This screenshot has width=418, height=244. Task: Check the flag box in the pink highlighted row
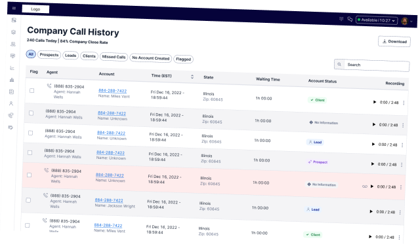pyautogui.click(x=29, y=175)
